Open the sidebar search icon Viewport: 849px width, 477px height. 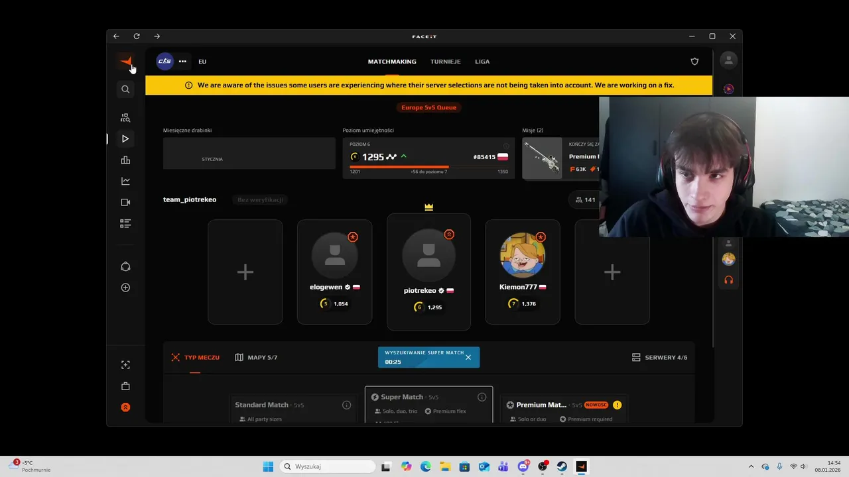tap(125, 89)
